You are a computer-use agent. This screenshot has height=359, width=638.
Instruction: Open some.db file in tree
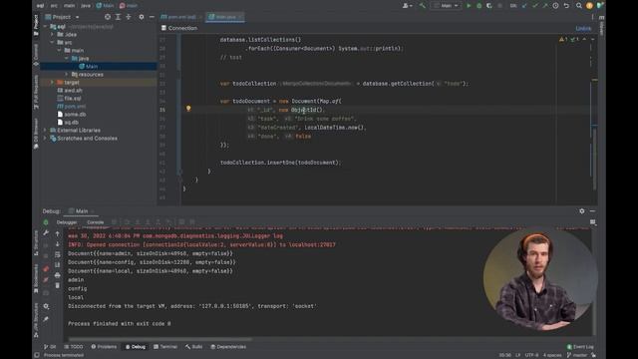[72, 115]
